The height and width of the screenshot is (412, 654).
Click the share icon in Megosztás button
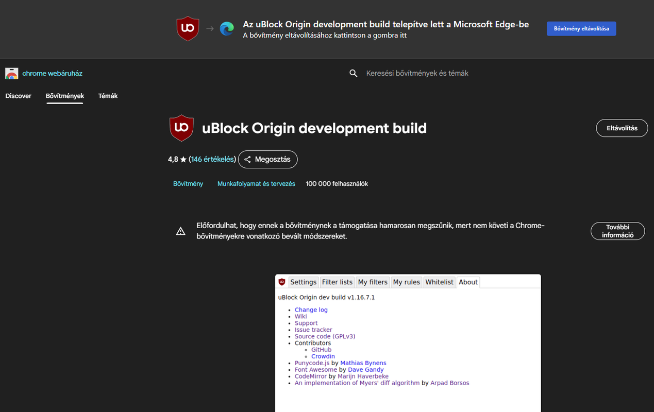(247, 160)
